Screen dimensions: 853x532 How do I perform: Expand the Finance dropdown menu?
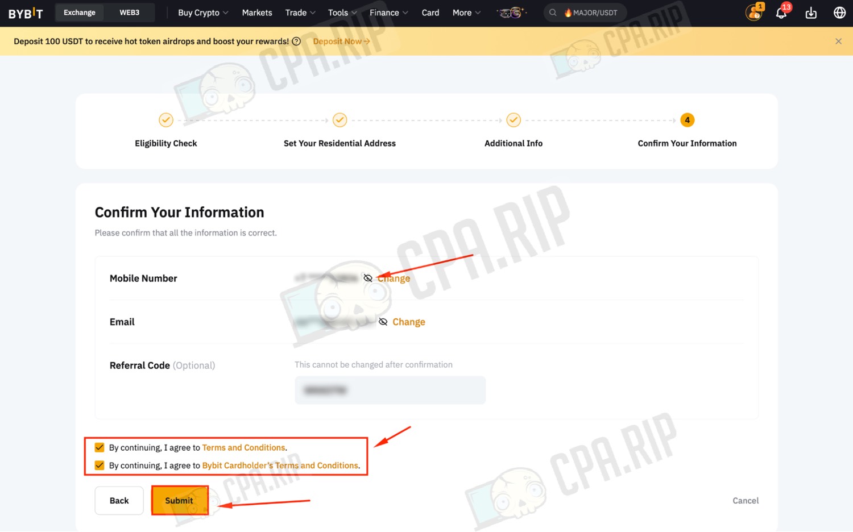[389, 13]
